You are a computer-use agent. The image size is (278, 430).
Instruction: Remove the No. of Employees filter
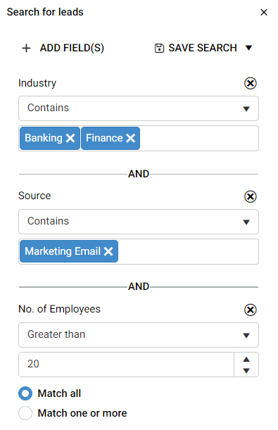point(251,310)
